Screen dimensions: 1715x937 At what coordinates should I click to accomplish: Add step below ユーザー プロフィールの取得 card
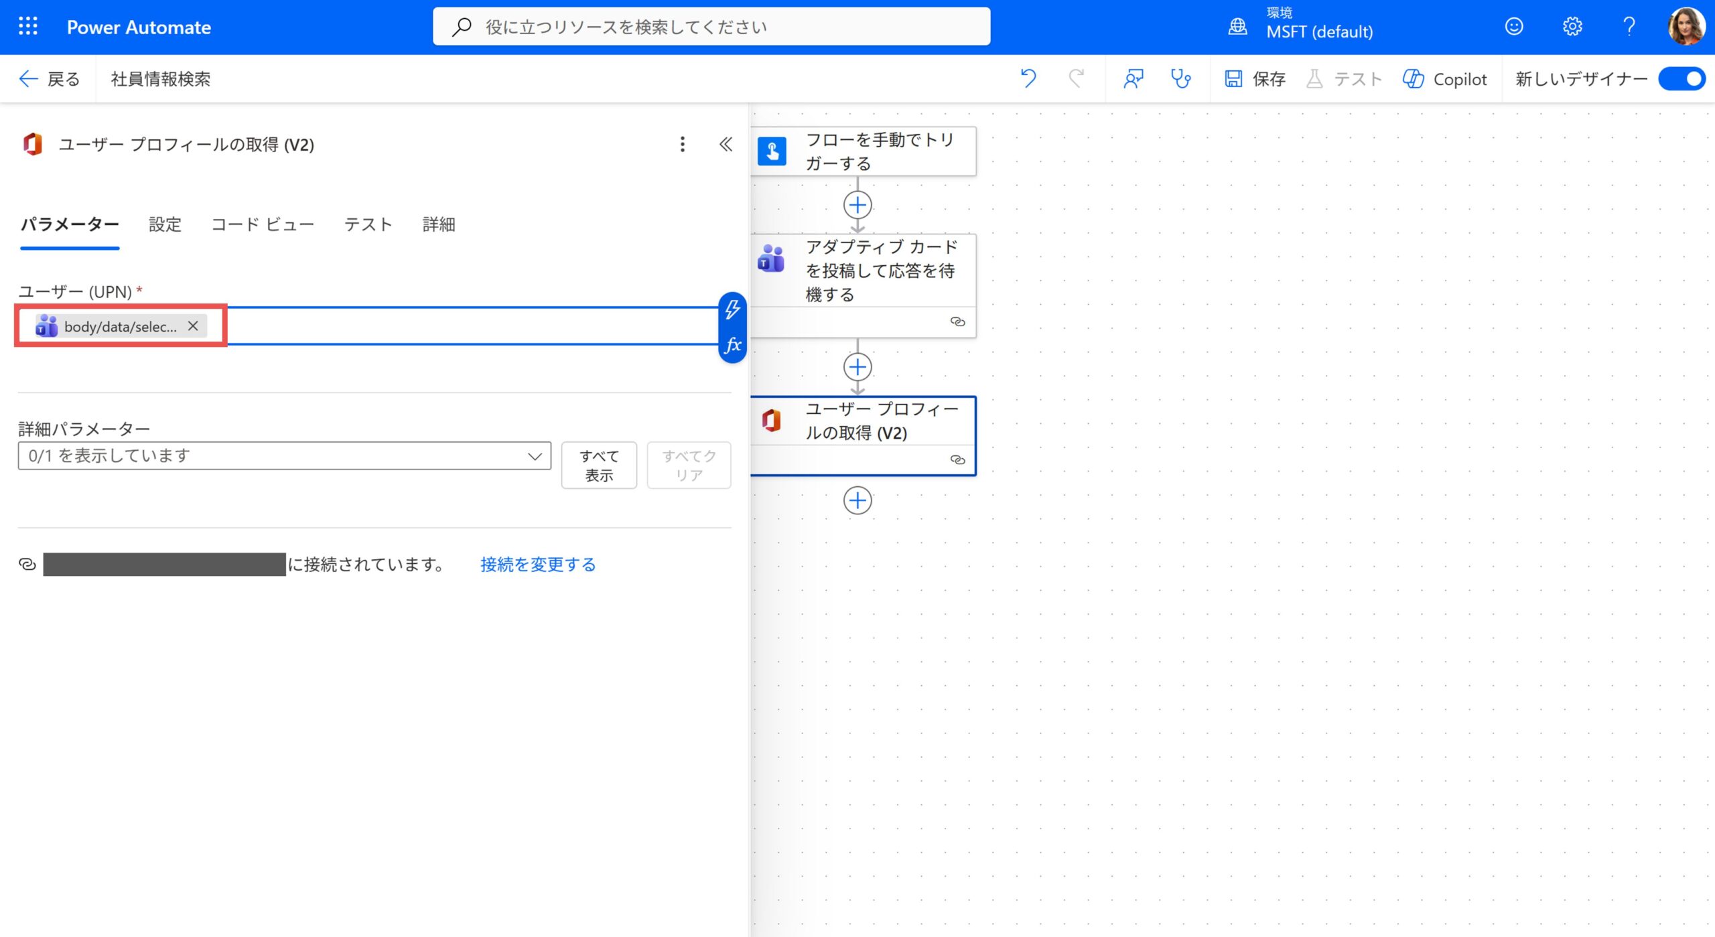tap(857, 500)
